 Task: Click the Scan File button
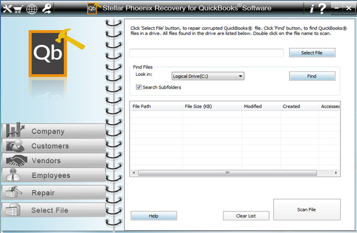(307, 210)
